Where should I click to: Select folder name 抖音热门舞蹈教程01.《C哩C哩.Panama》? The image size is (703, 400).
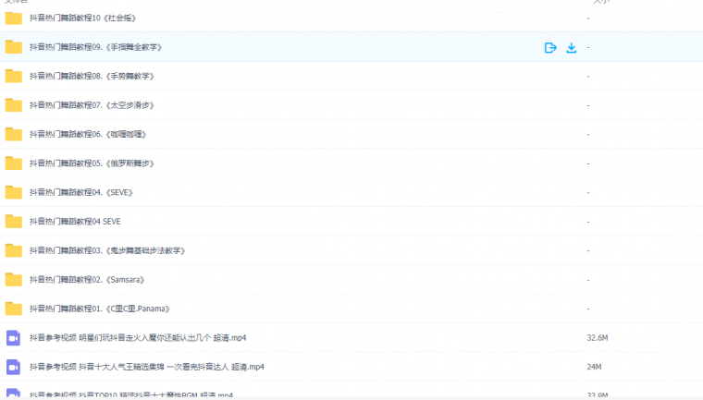pos(100,309)
